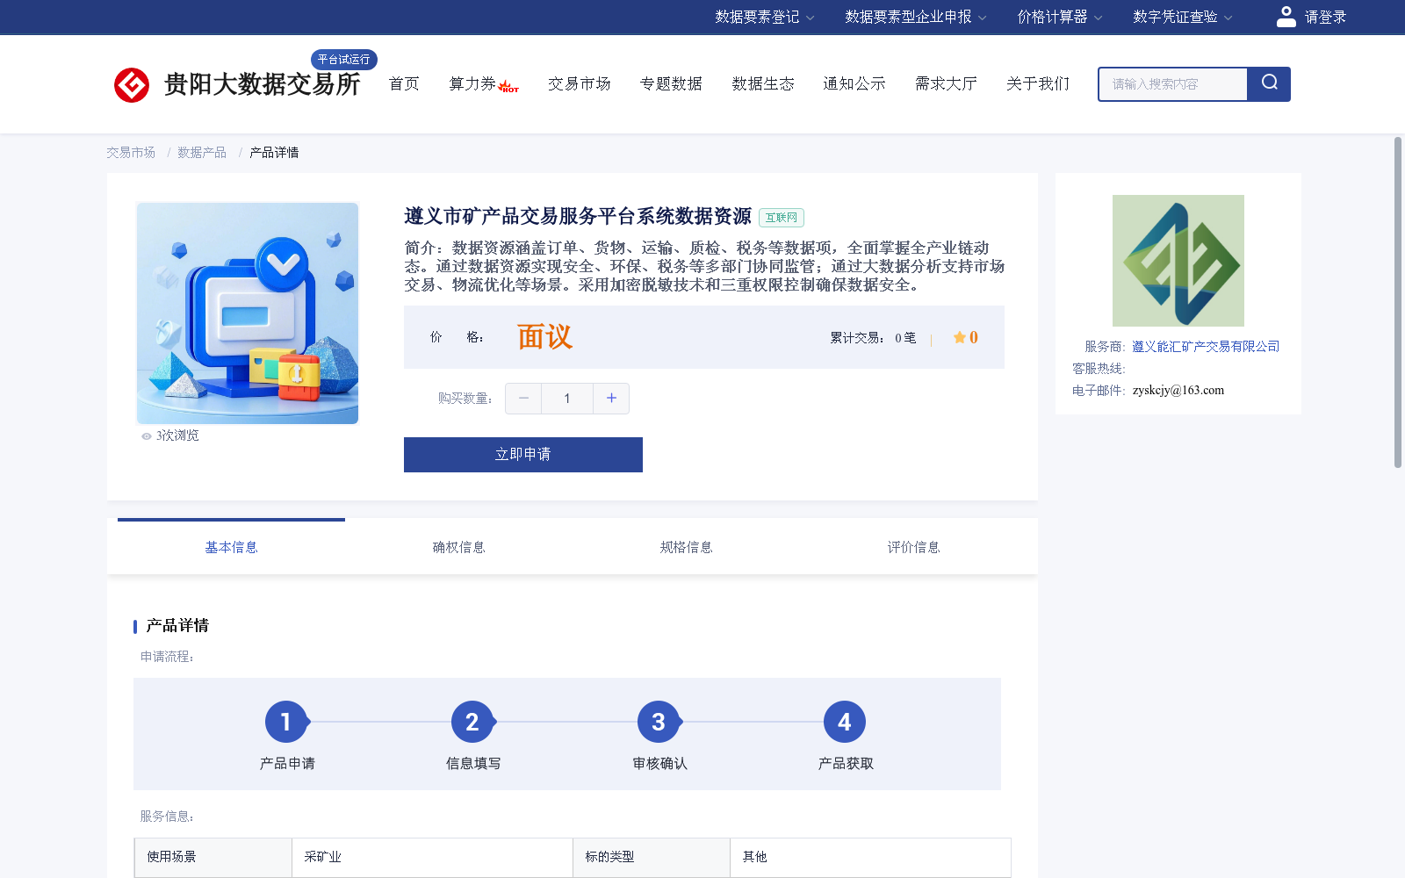Click the Guiyang Big Data Exchange red logo

coord(132,85)
